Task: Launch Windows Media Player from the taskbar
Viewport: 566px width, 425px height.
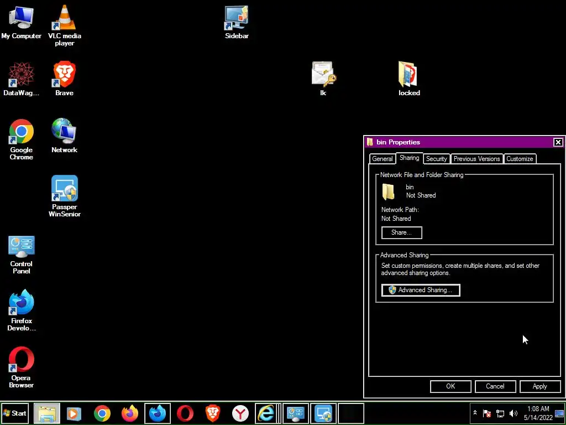Action: (x=75, y=413)
